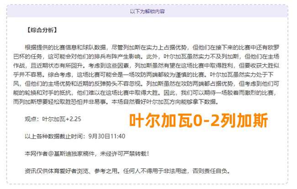Click the author notice '本网作者@基斯迪独家稿件'
Image resolution: width=297 pixels, height=189 pixels.
coord(87,153)
